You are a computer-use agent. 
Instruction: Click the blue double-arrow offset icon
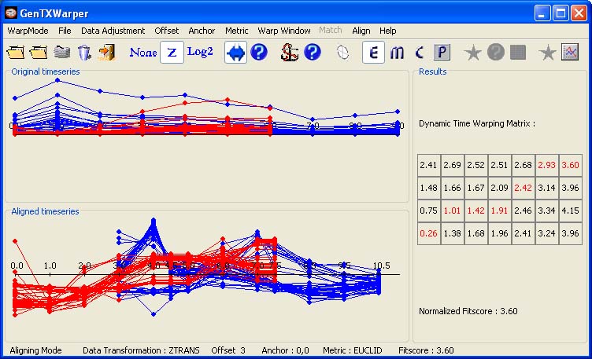pyautogui.click(x=235, y=53)
